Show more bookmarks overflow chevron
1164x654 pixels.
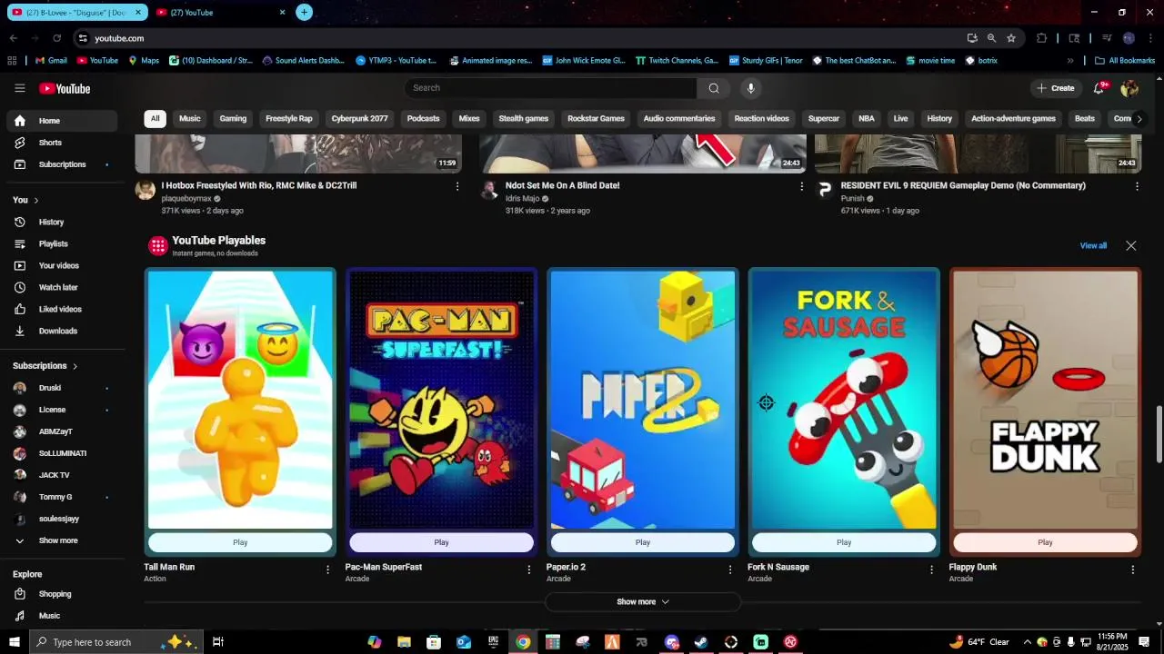click(1070, 61)
